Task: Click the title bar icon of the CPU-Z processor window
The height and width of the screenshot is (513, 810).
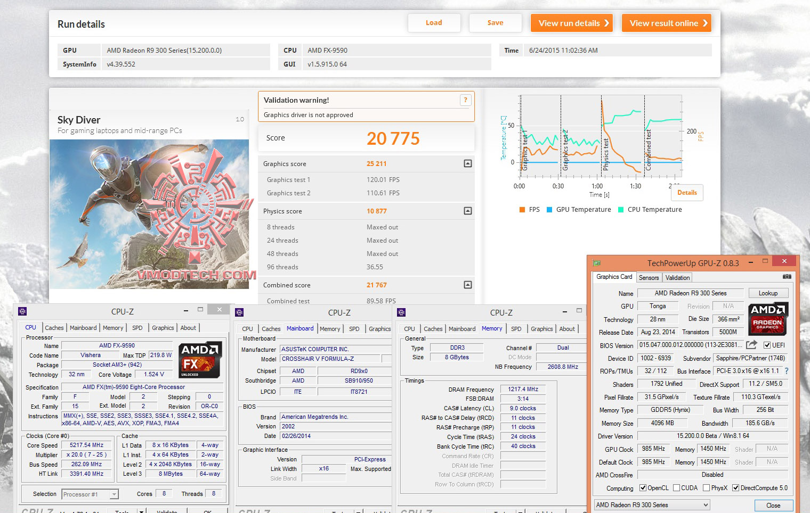Action: [x=22, y=311]
